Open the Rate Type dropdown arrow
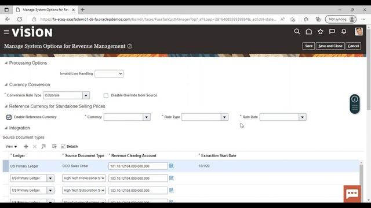 coord(224,117)
